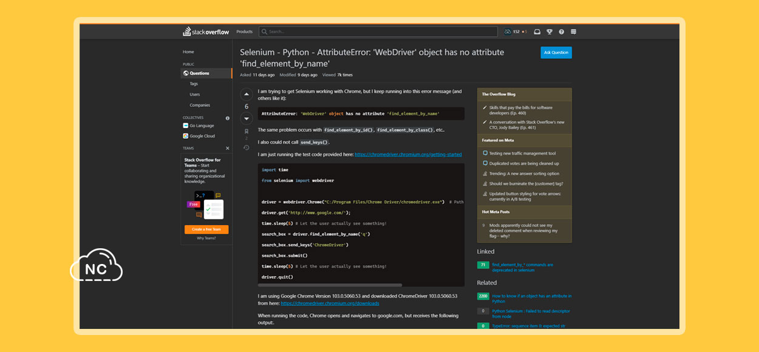Click the icon beside 'Duplicated votes' post
The height and width of the screenshot is (352, 759).
(485, 164)
